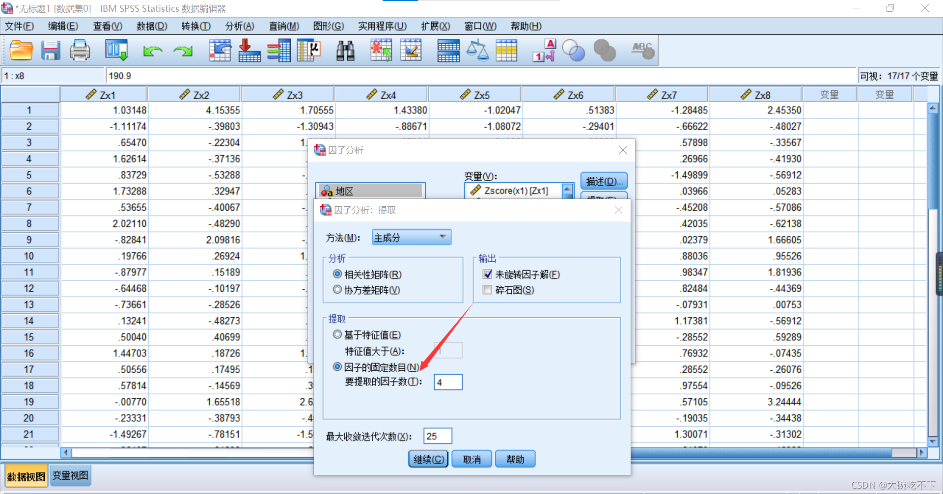Click the horizontal scrollbar right arrow
This screenshot has width=943, height=494.
click(921, 452)
